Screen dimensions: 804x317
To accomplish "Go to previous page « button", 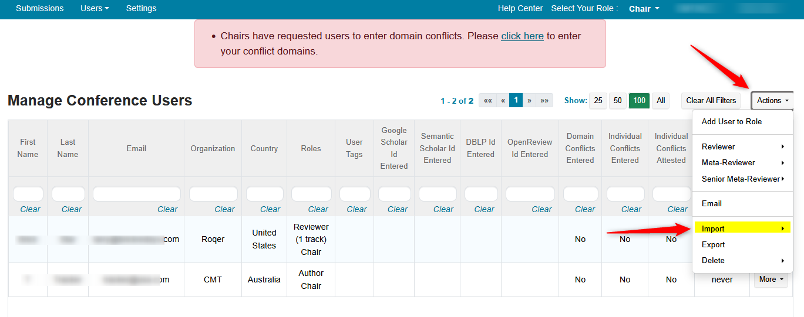I will pyautogui.click(x=503, y=101).
